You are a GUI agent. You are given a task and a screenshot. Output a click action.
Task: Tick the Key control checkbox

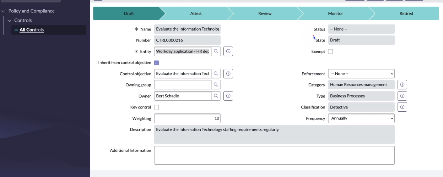point(157,107)
